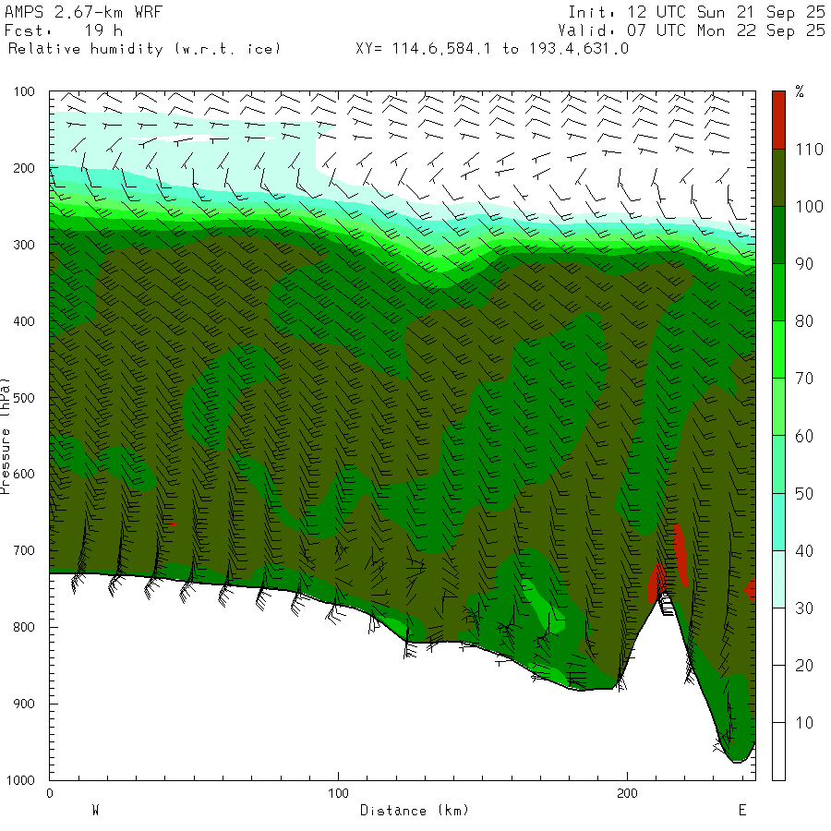The height and width of the screenshot is (831, 831).
Task: Click the 'Pressure (hPa)' axis title
Action: point(6,436)
